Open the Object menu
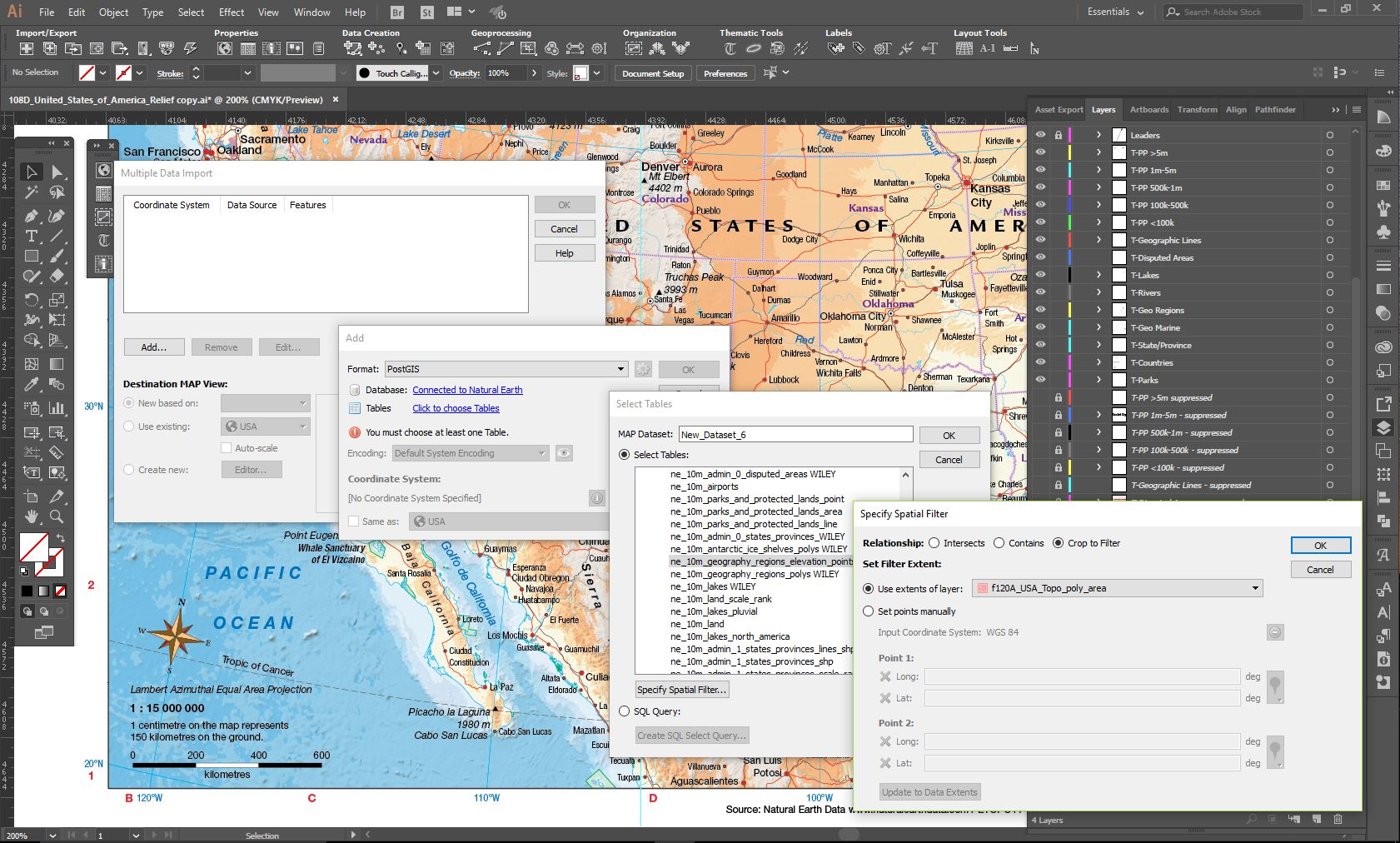Image resolution: width=1400 pixels, height=843 pixels. tap(113, 12)
